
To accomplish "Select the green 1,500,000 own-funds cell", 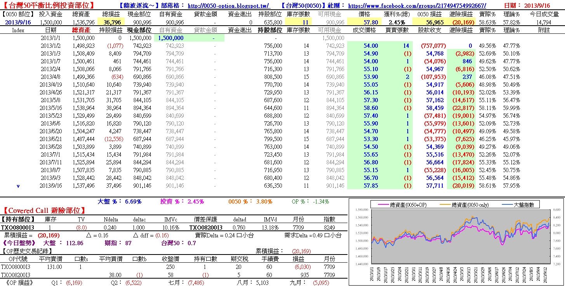I will [x=170, y=38].
